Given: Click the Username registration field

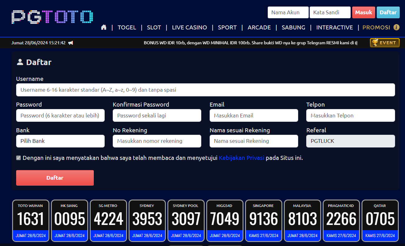Looking at the screenshot, I should click(205, 90).
